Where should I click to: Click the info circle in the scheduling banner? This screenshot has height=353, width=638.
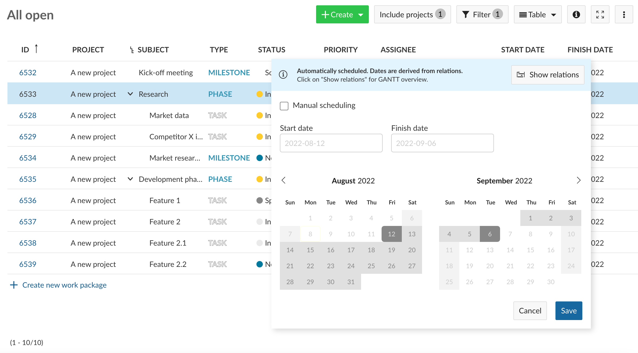[x=283, y=75]
